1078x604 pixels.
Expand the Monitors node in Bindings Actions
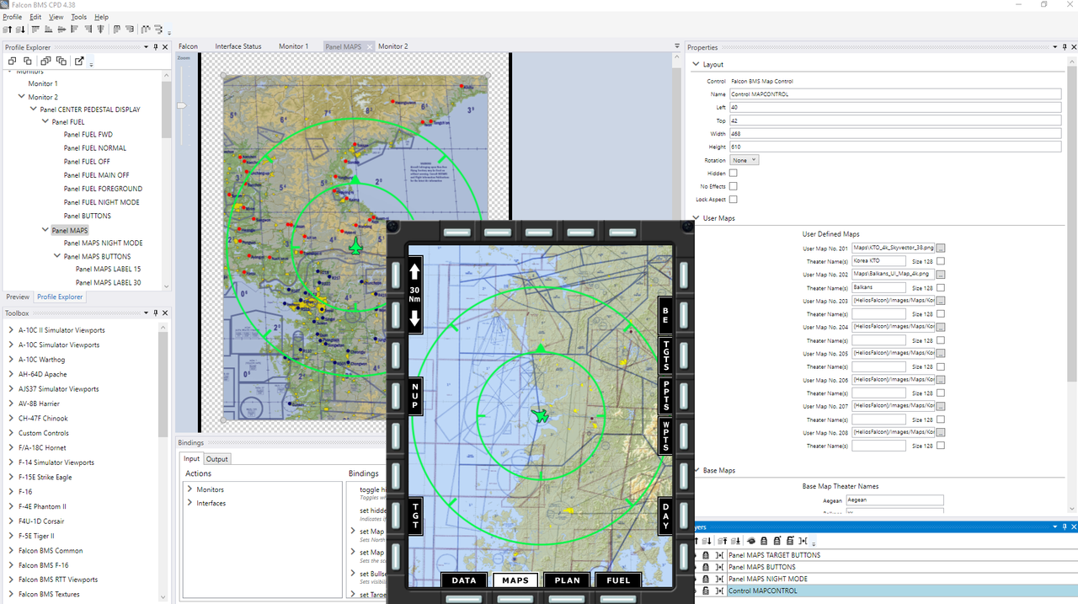[189, 489]
